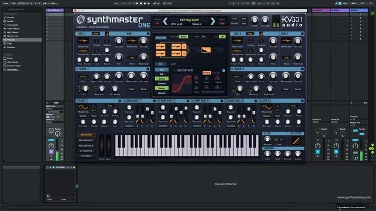Open the Keyboard page tab
Screen dimensions: 376x211
point(86,135)
